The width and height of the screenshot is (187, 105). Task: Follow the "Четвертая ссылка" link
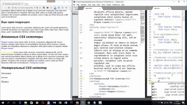click(x=37, y=63)
